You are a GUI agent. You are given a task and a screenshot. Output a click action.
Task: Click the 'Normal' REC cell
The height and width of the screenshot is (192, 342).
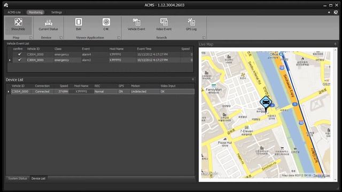[x=99, y=92]
